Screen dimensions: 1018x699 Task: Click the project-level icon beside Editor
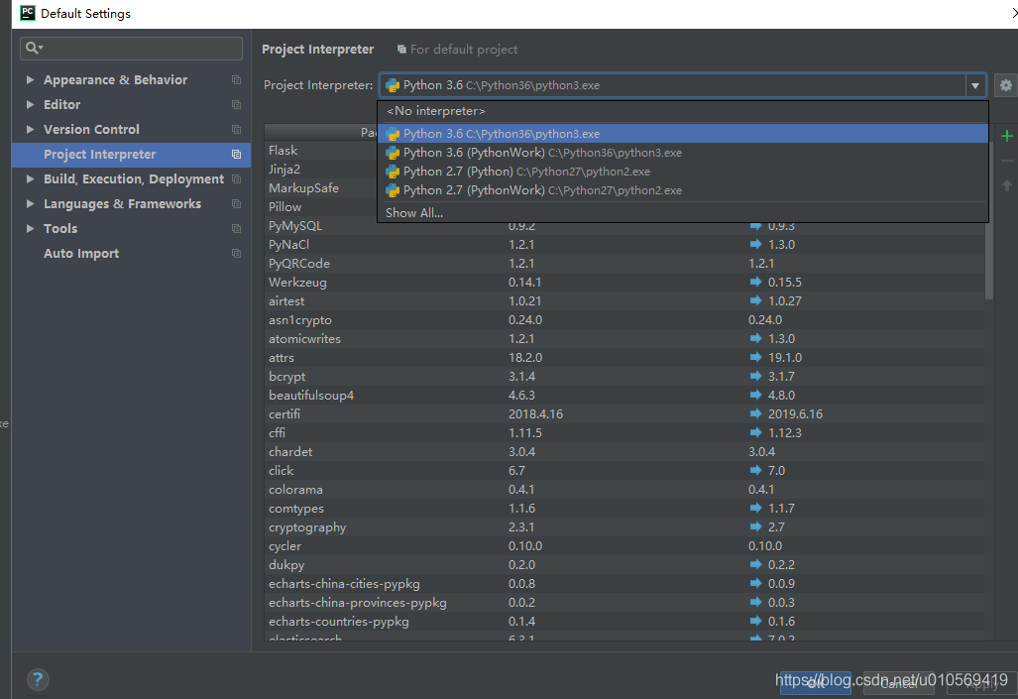coord(236,104)
